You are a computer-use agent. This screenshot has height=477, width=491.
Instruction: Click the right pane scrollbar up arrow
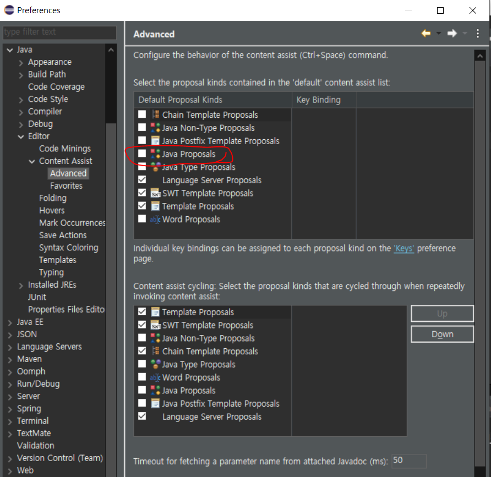tap(480, 56)
